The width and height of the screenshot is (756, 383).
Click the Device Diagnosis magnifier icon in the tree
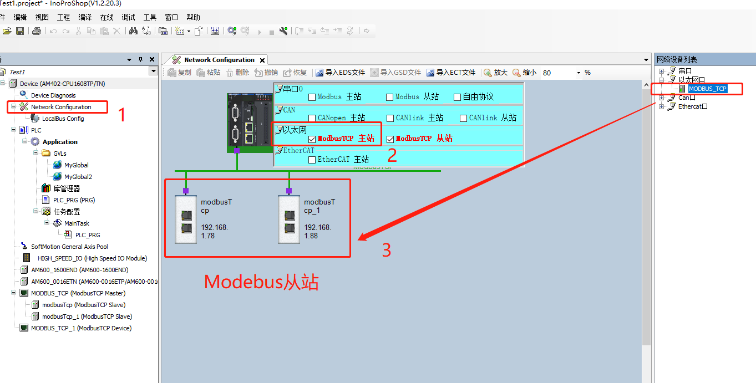[24, 95]
